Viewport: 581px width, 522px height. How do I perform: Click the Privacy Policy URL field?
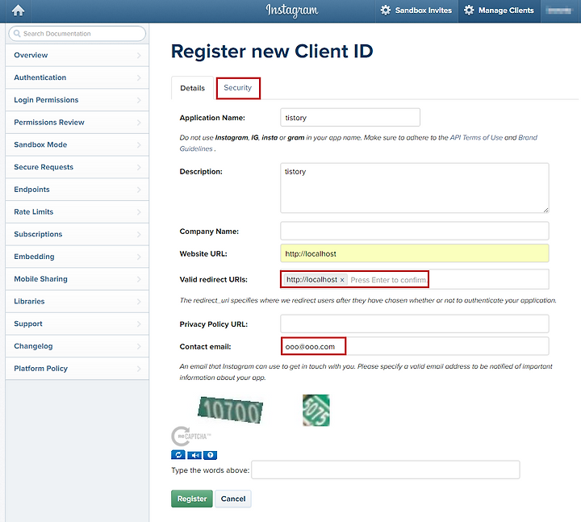click(x=415, y=324)
